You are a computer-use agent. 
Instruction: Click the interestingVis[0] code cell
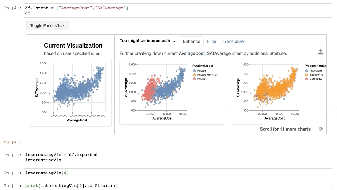(x=178, y=173)
